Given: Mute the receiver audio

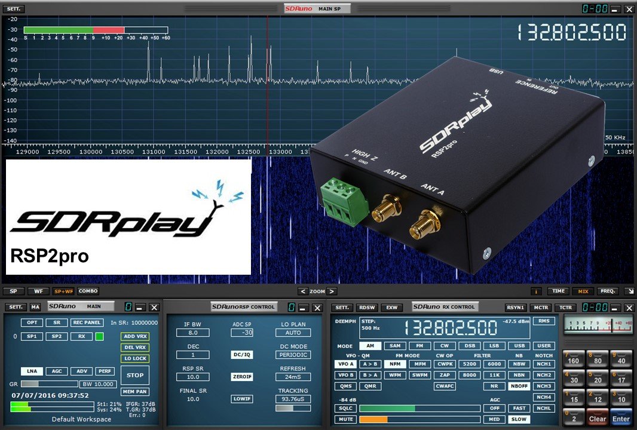Looking at the screenshot, I should click(x=346, y=419).
